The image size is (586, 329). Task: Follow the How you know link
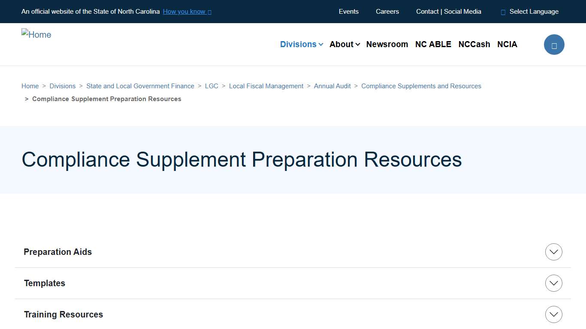[x=184, y=12]
